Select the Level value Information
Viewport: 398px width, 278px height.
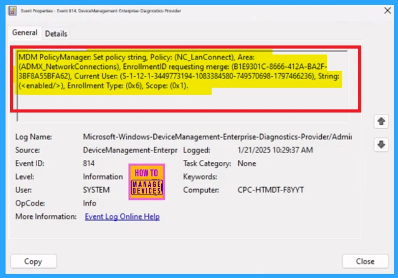point(103,177)
